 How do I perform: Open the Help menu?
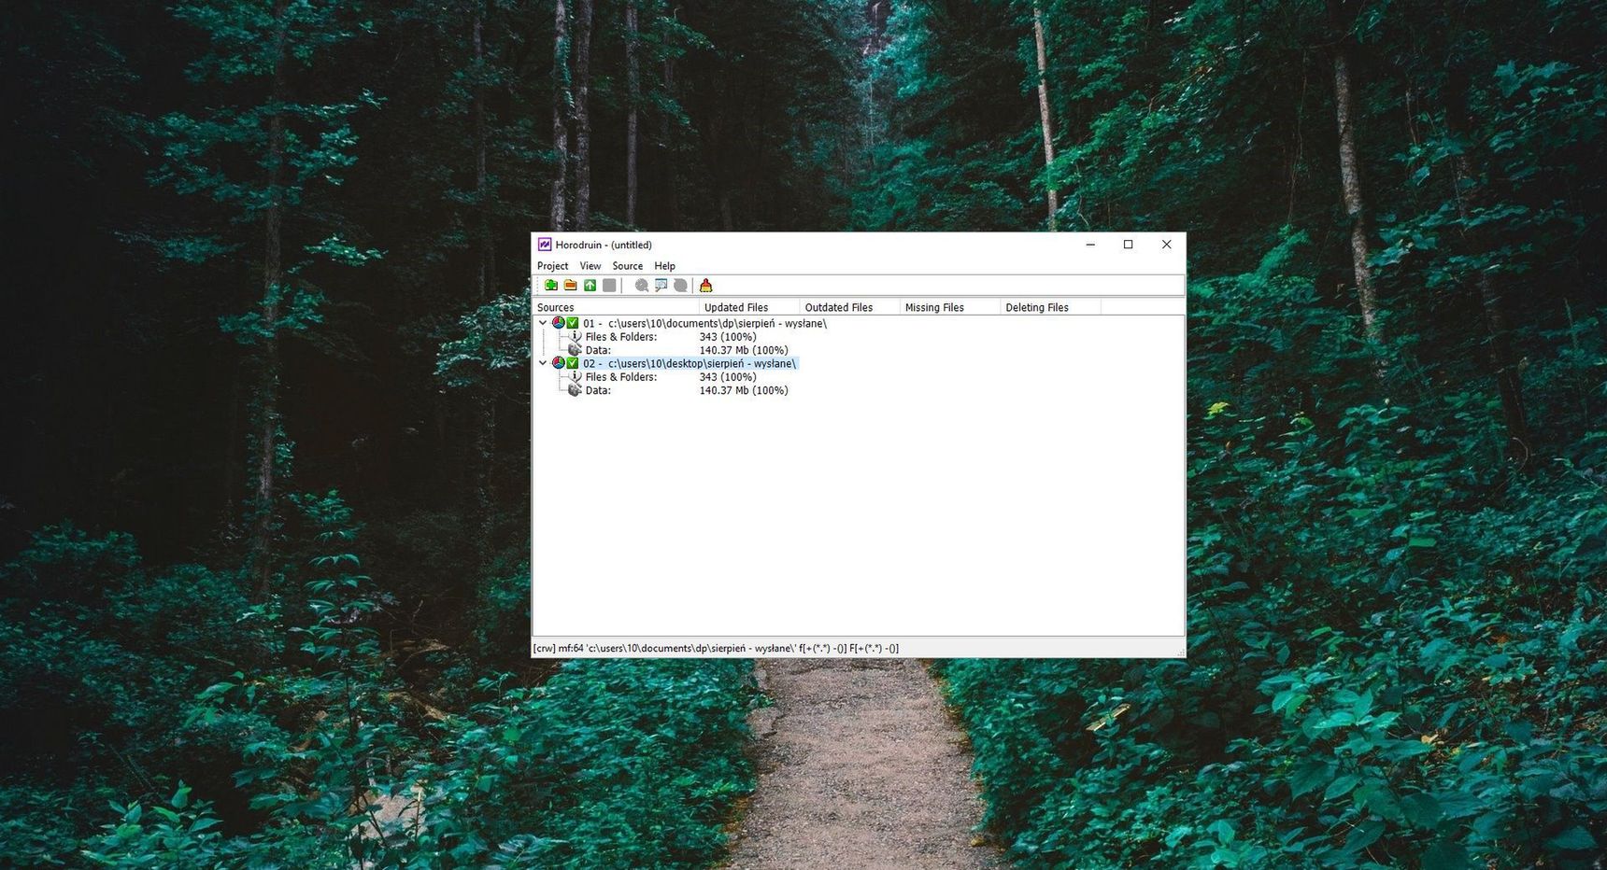[665, 266]
